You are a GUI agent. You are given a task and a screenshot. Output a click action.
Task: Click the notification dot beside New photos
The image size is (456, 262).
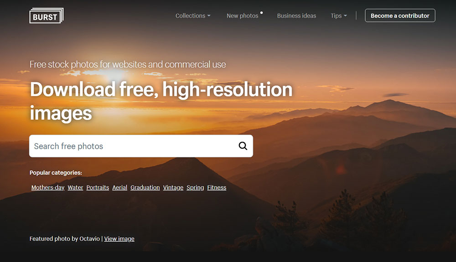click(x=261, y=12)
